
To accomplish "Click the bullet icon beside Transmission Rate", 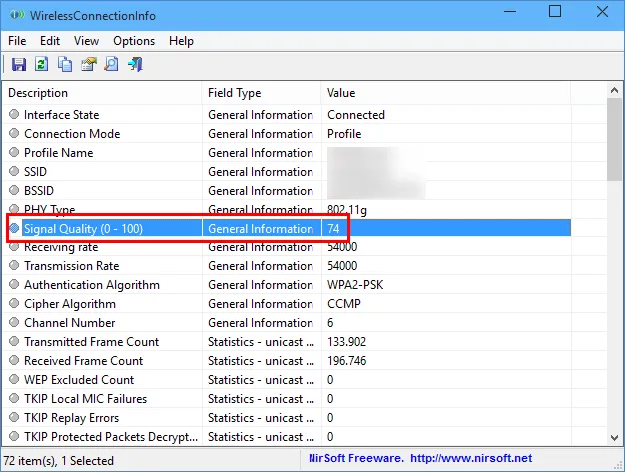I will (14, 265).
